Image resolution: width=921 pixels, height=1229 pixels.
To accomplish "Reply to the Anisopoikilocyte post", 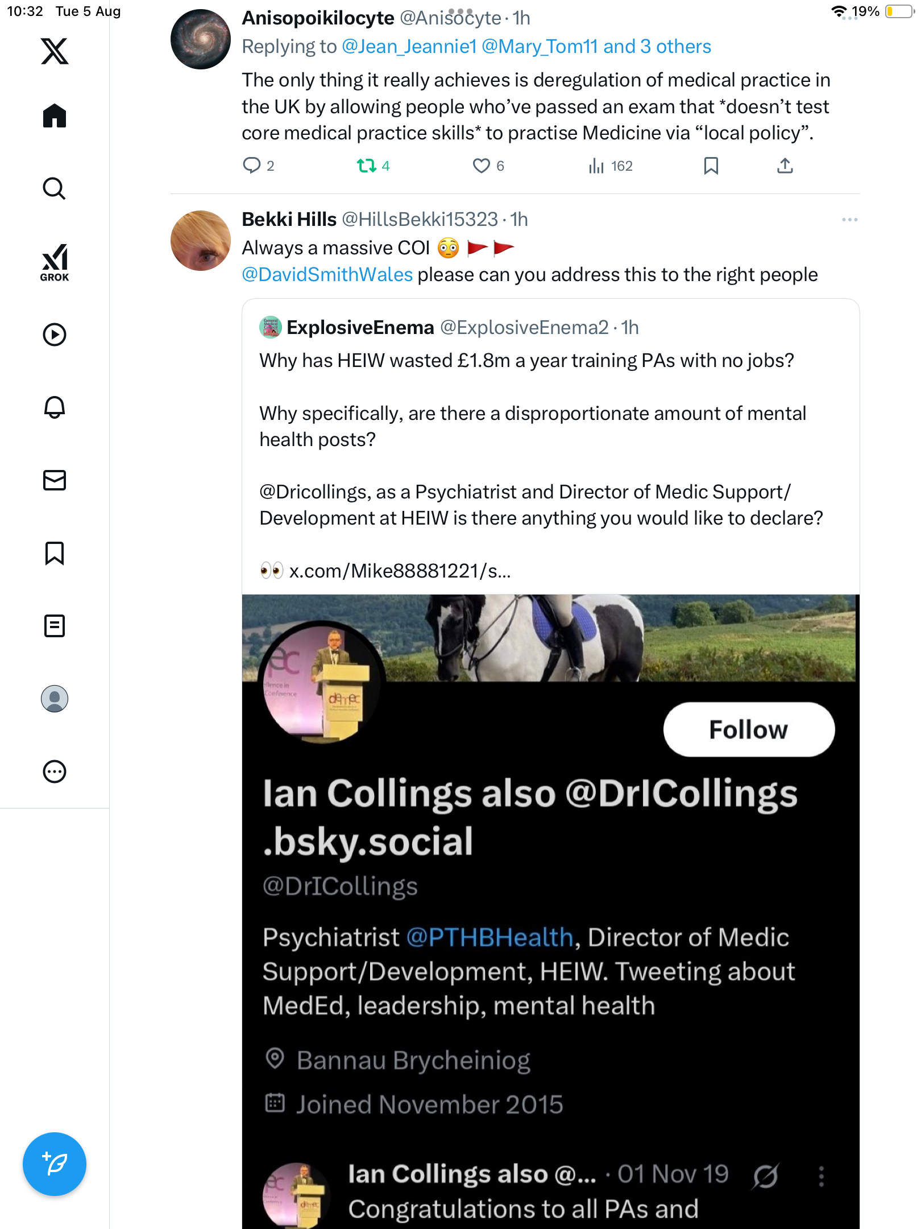I will (251, 166).
